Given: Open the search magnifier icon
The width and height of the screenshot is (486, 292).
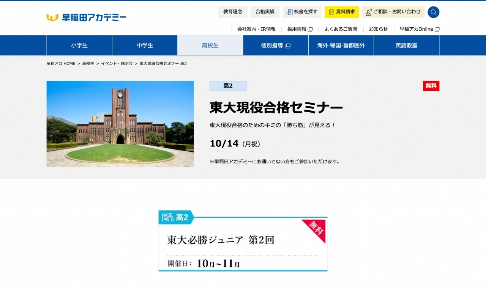Looking at the screenshot, I should click(433, 12).
